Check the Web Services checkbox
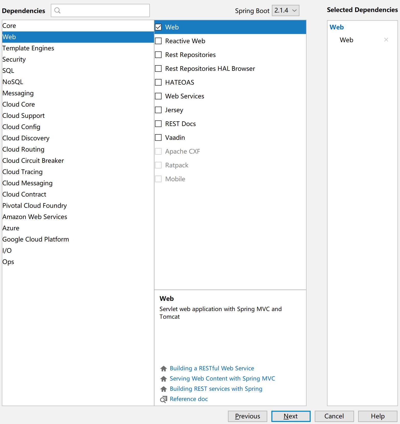Screen dimensions: 400x424 [x=158, y=96]
